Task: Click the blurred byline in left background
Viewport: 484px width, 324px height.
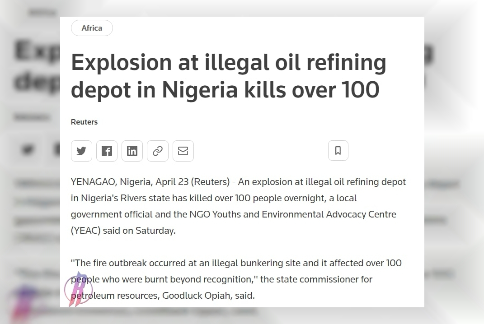Action: pos(32,117)
